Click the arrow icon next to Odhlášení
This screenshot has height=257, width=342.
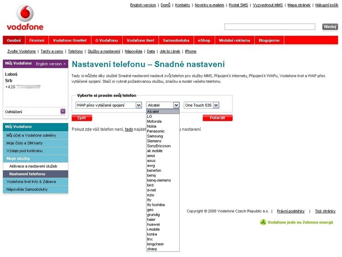(63, 111)
